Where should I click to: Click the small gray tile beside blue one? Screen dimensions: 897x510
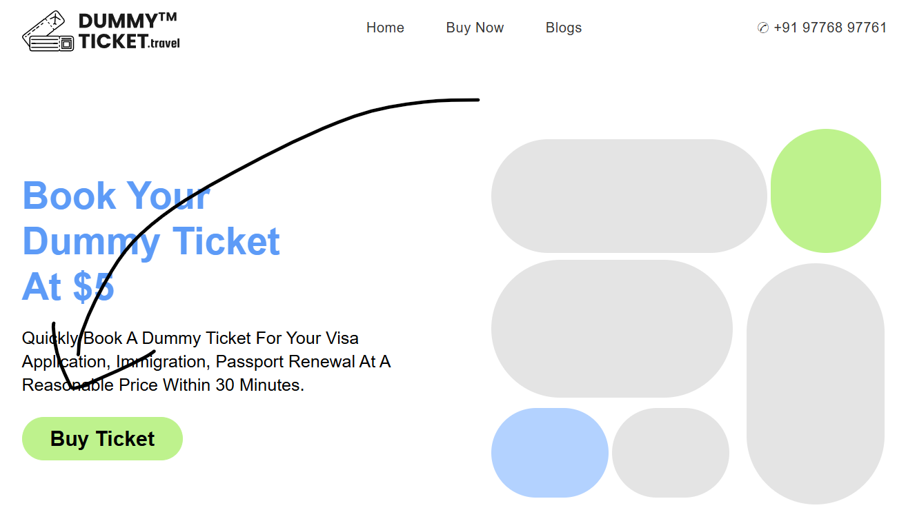tap(670, 453)
